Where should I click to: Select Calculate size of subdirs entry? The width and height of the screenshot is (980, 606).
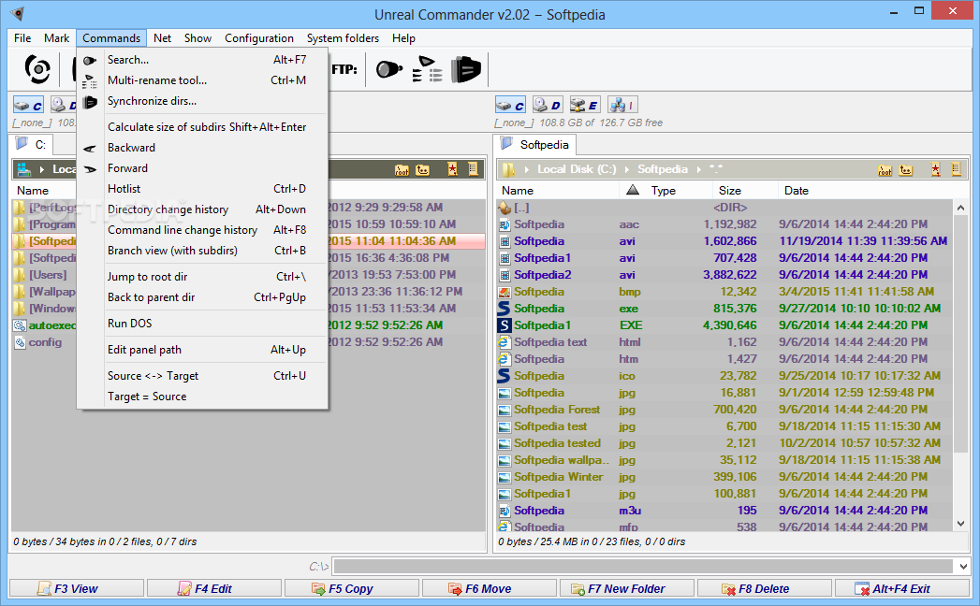(202, 127)
